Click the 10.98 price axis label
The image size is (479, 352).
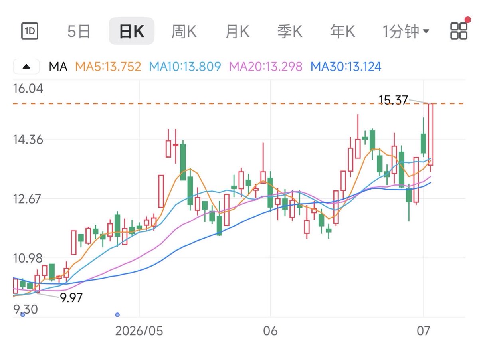pos(28,258)
